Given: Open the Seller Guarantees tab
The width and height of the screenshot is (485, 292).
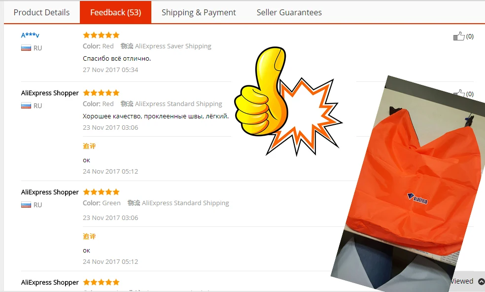Looking at the screenshot, I should pos(289,12).
